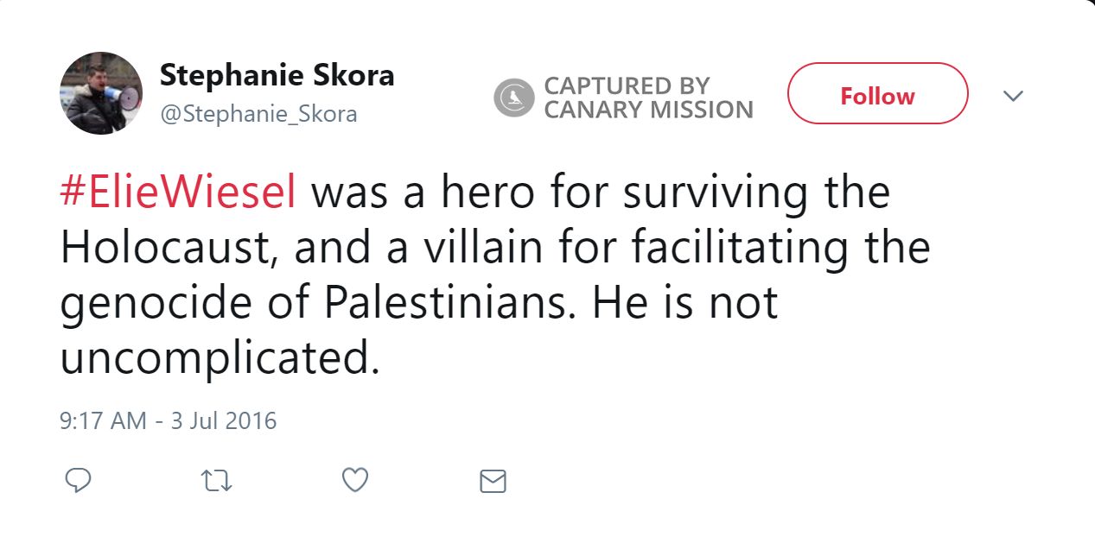Select the name Stephanie Skora

(x=277, y=75)
